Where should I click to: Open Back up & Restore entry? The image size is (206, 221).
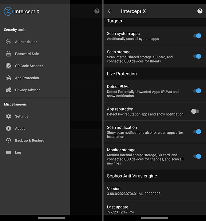[x=35, y=140]
